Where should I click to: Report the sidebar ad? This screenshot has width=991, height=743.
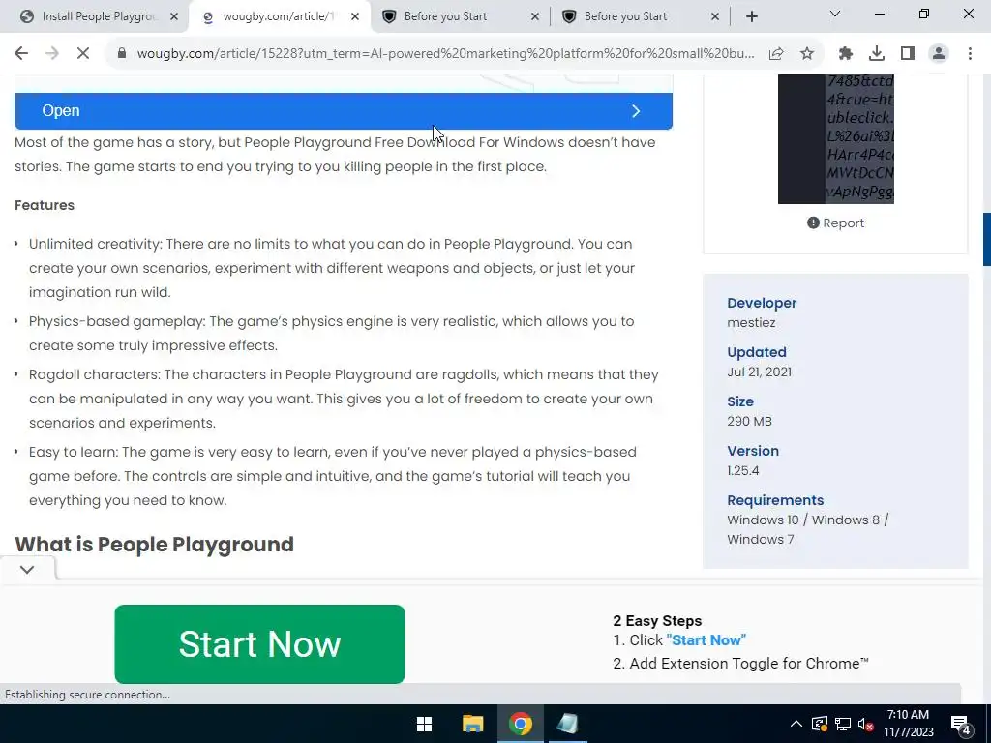point(835,223)
